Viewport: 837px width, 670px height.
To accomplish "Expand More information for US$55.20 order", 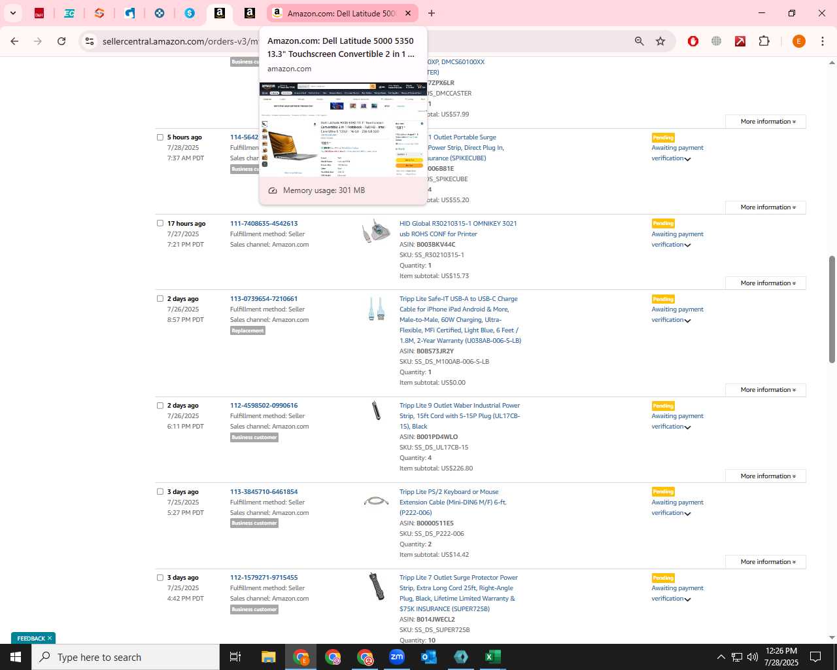I will coord(765,207).
